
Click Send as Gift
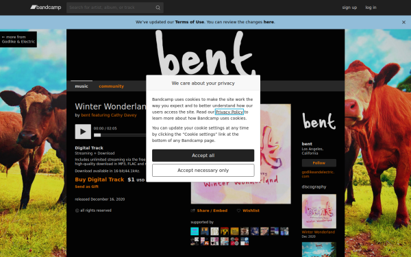click(x=87, y=186)
